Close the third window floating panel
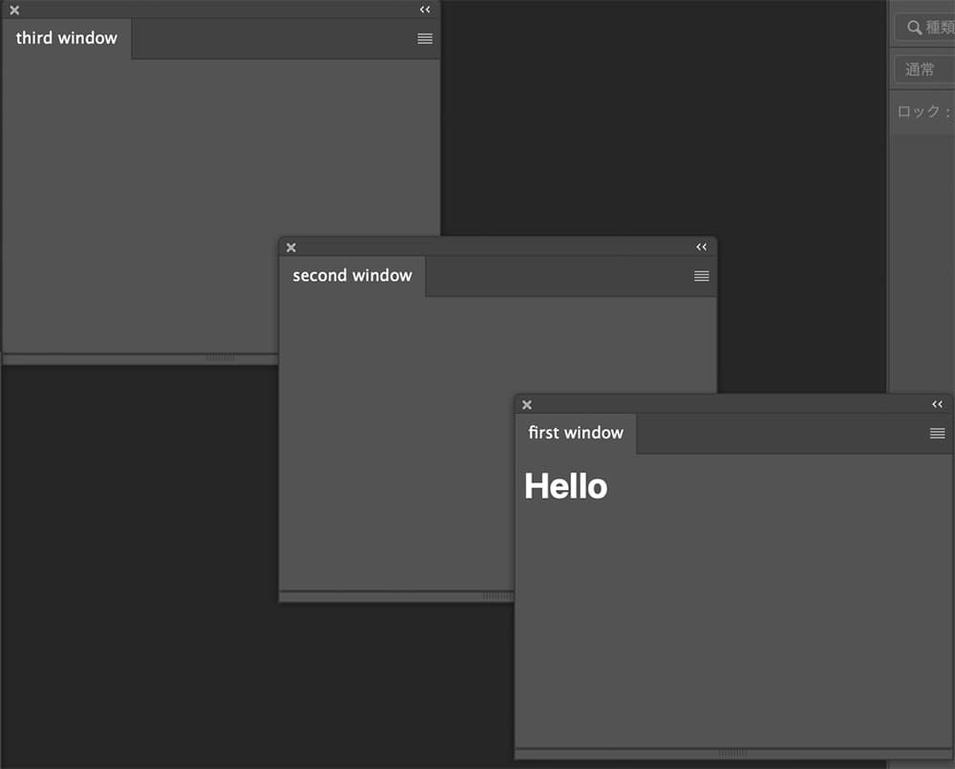Viewport: 955px width, 769px height. (x=14, y=11)
